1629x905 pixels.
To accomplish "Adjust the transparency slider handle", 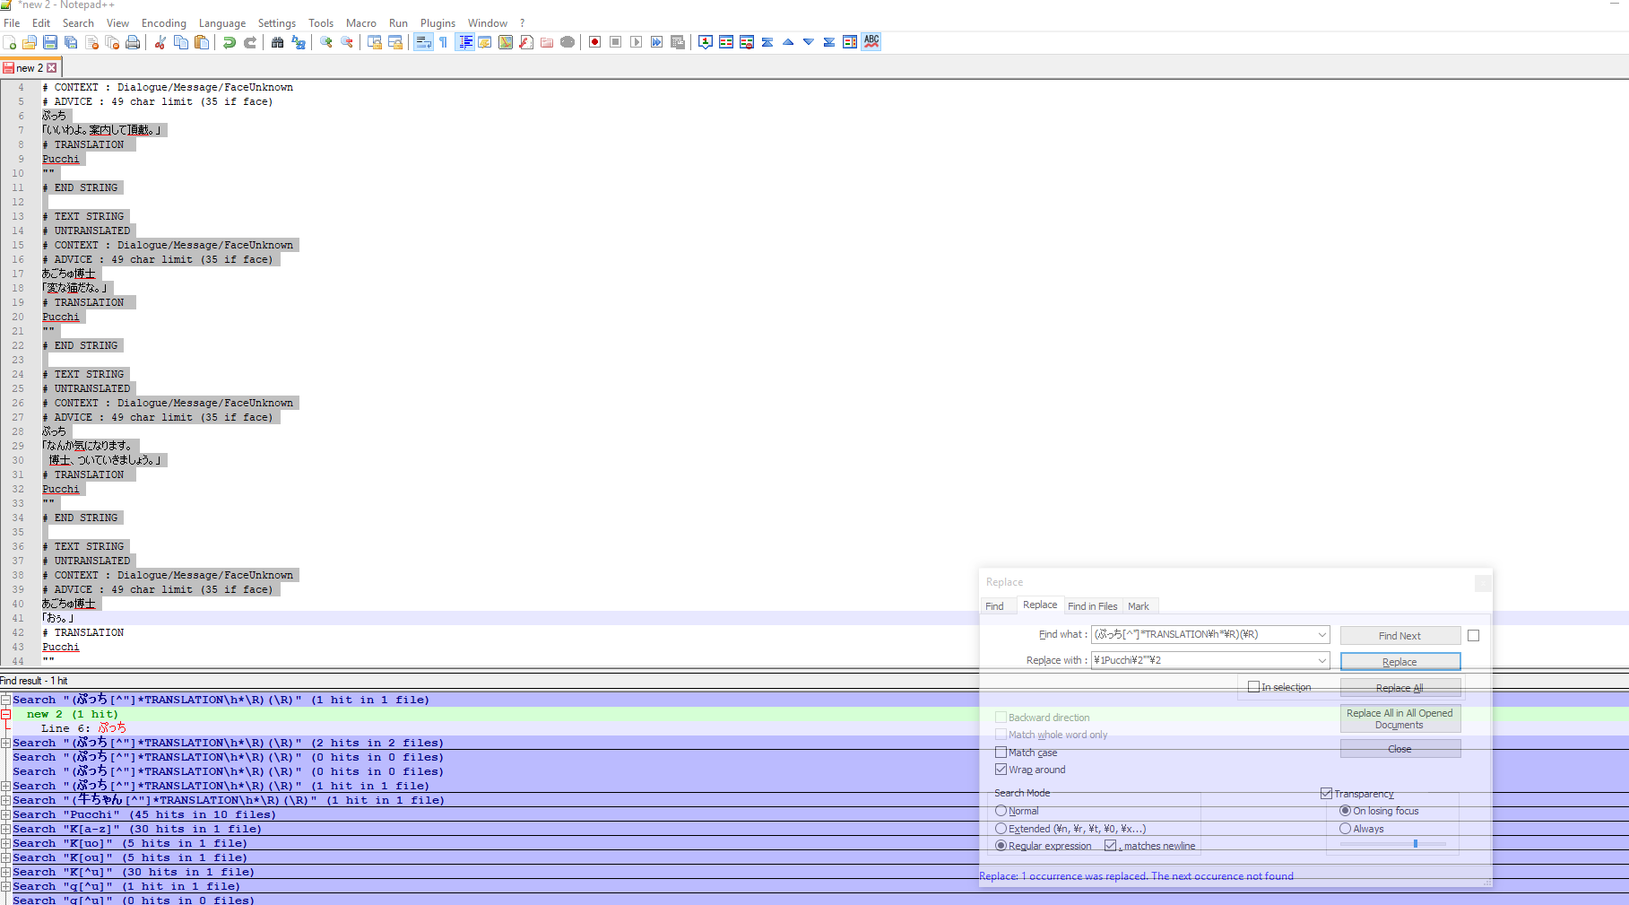I will pos(1416,843).
